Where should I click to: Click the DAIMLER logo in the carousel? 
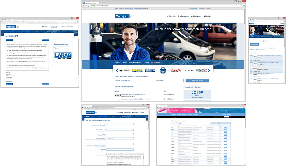pos(188,70)
